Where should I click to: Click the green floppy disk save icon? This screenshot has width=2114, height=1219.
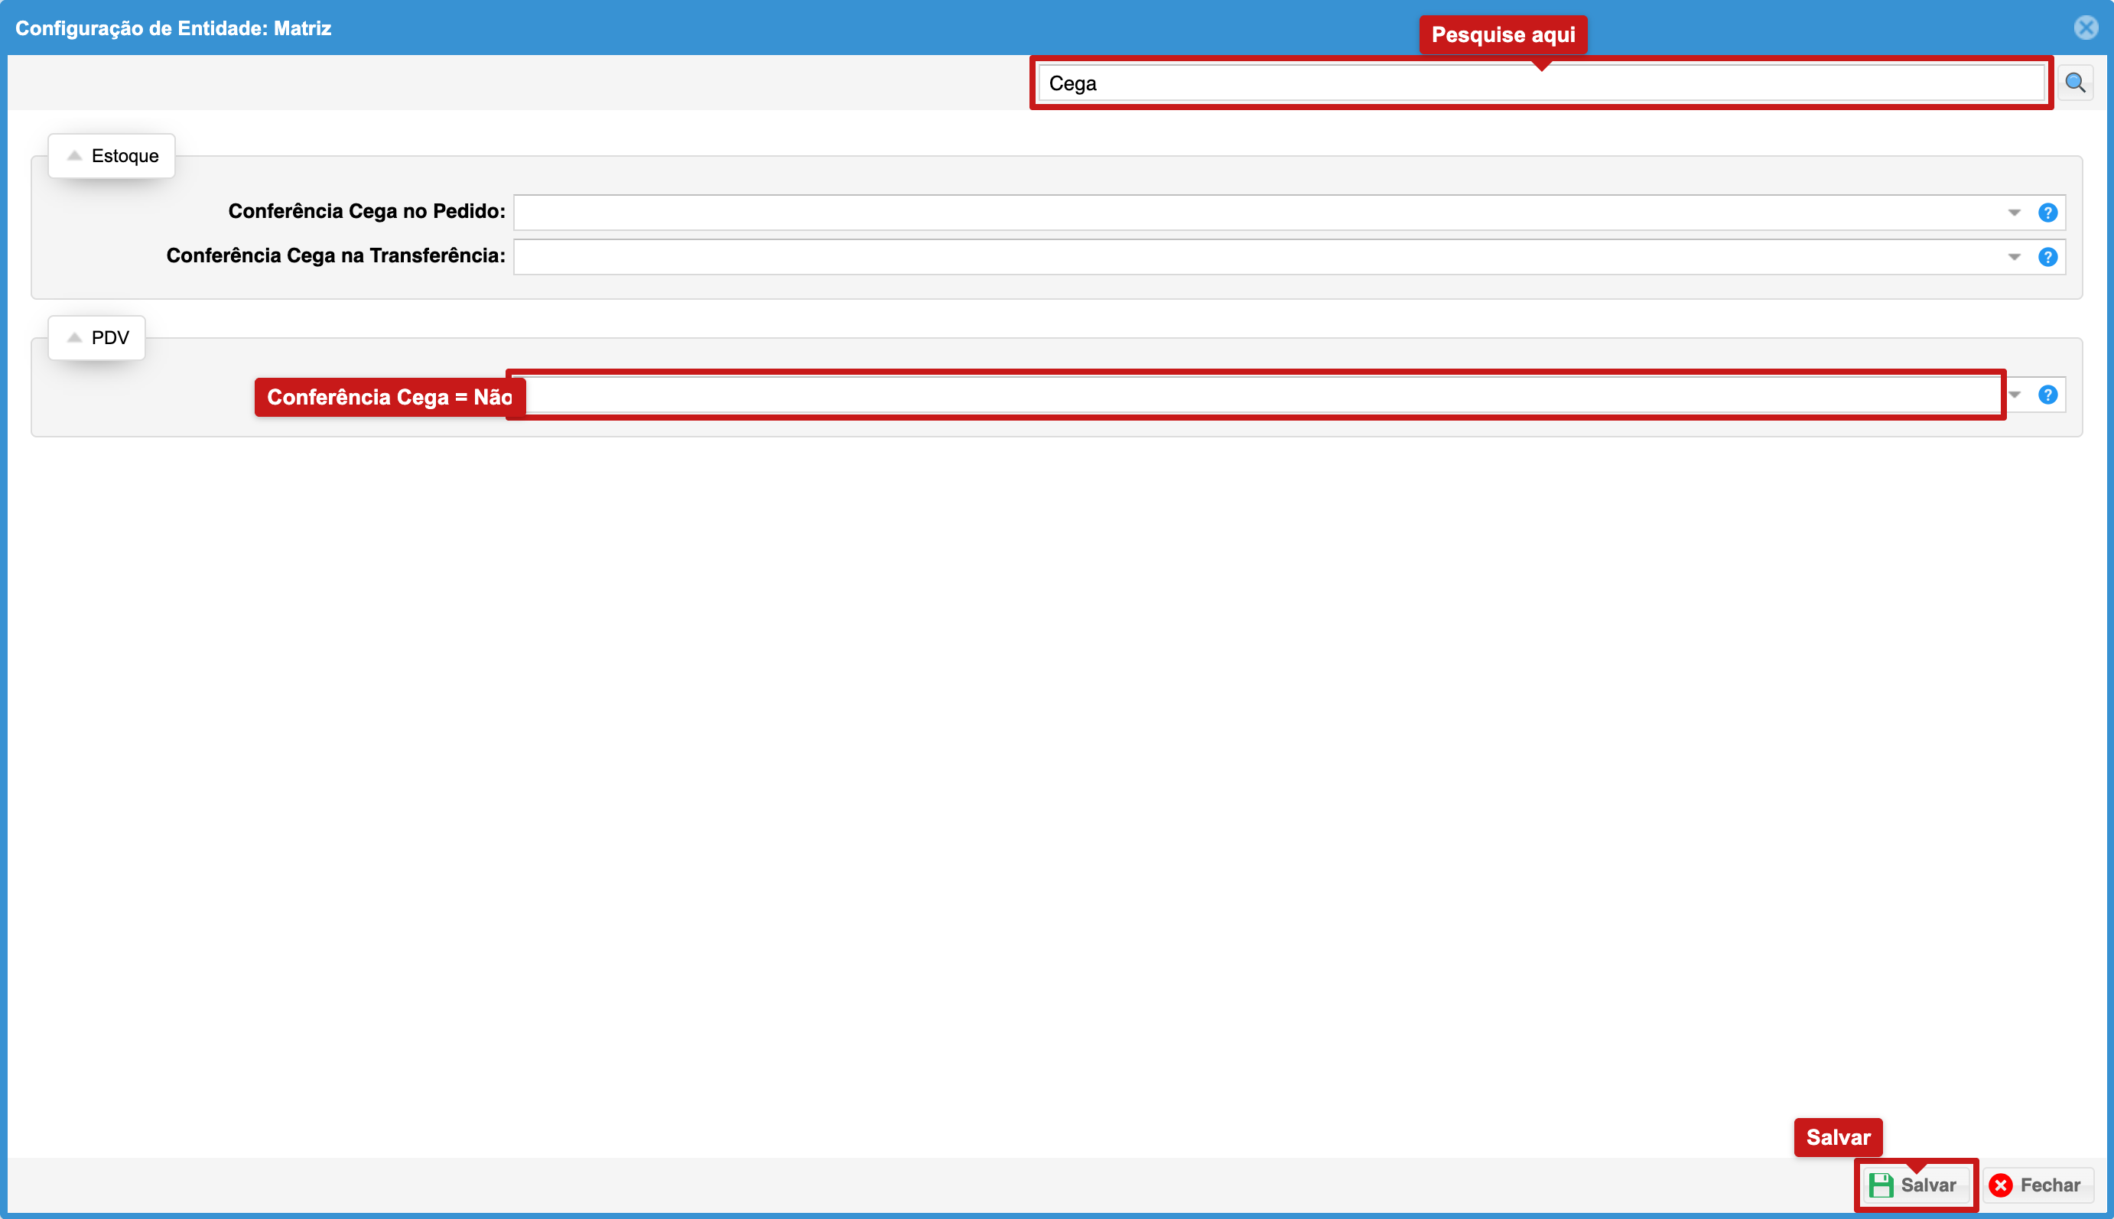click(1881, 1185)
